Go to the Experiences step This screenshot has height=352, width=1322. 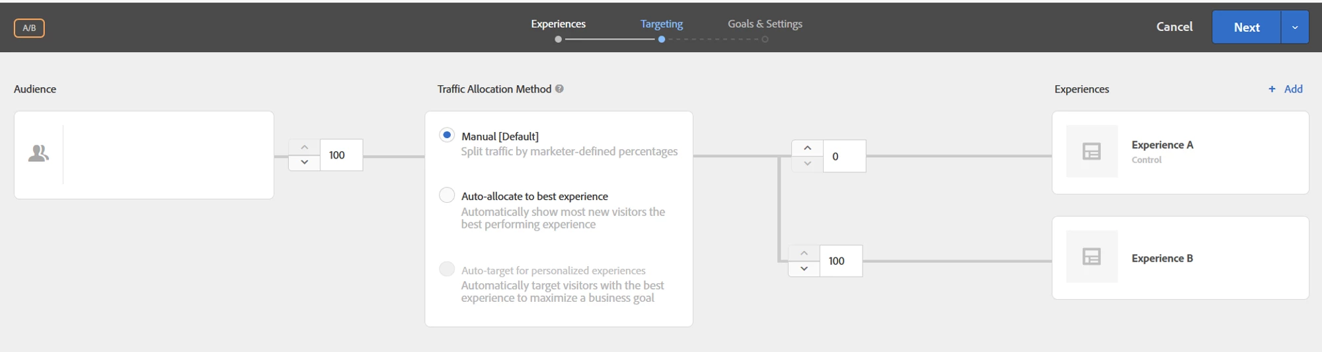point(558,24)
